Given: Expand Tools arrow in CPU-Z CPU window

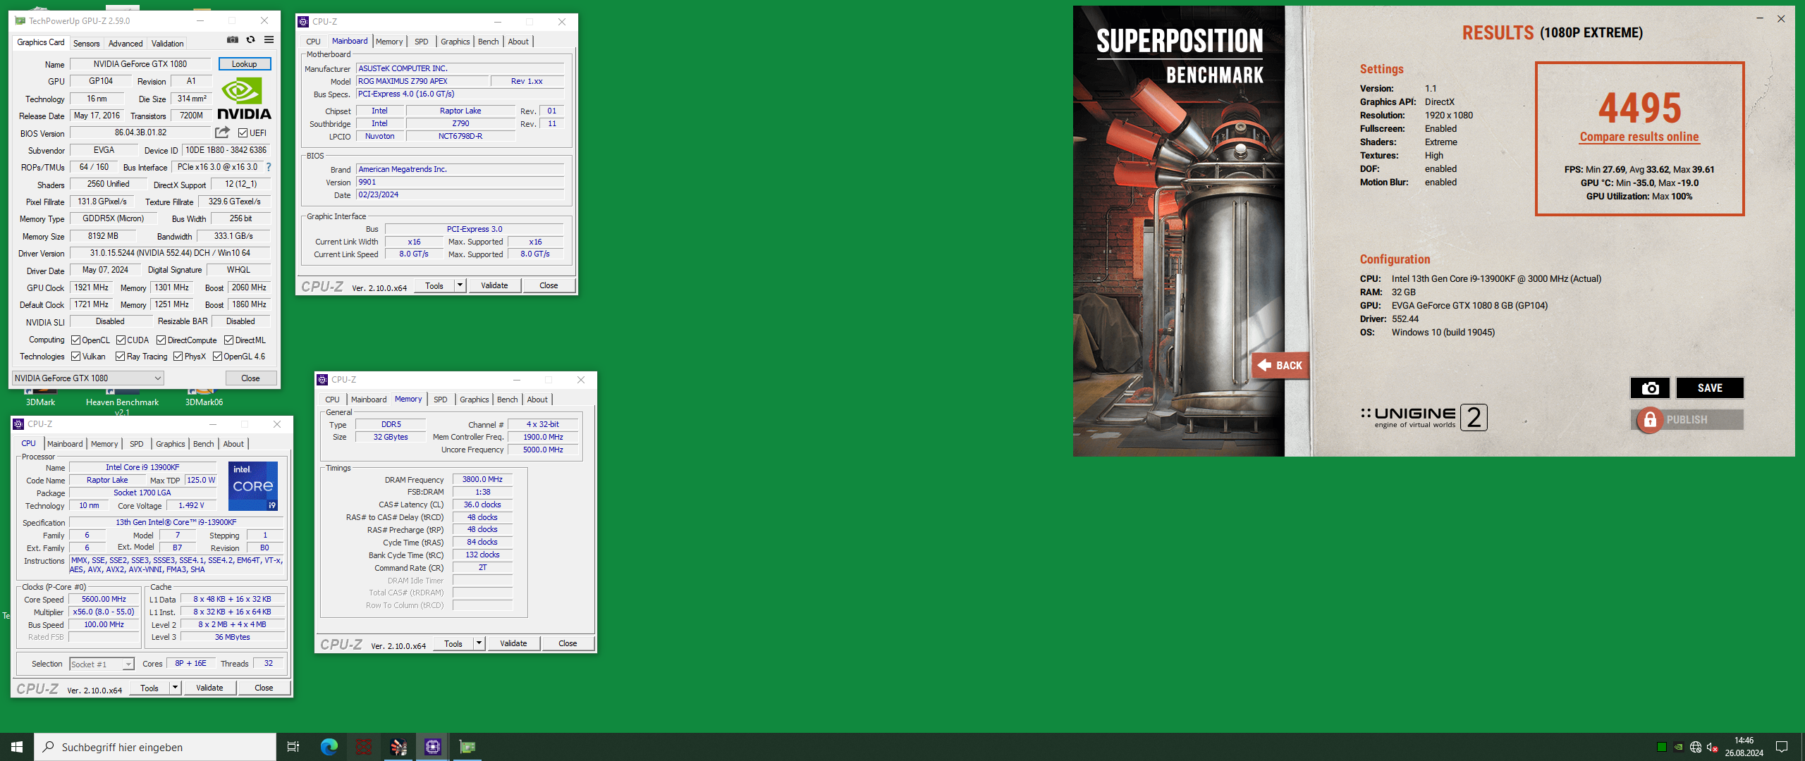Looking at the screenshot, I should coord(175,688).
